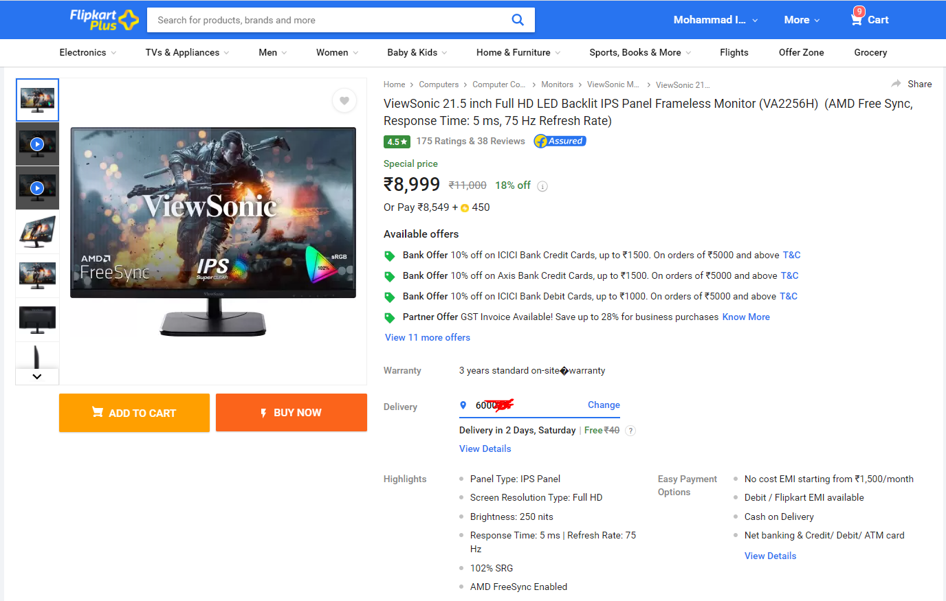Go to ViewSonic M... breadcrumb
Viewport: 946px width, 601px height.
(613, 84)
